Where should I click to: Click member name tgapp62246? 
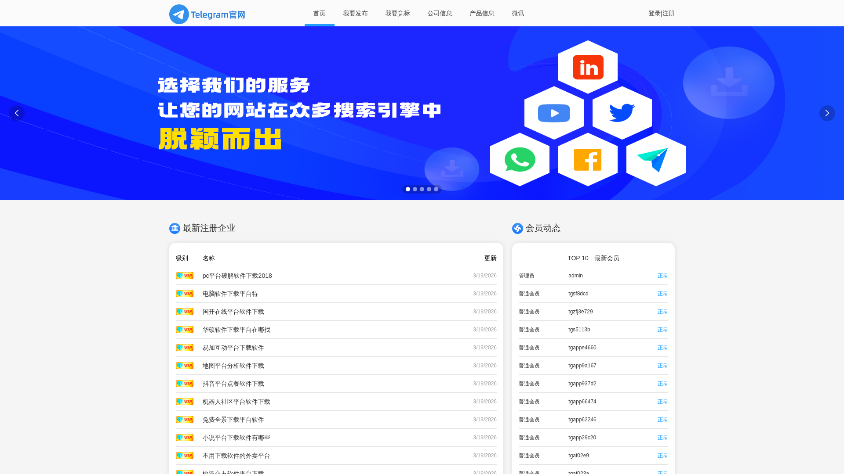point(582,420)
